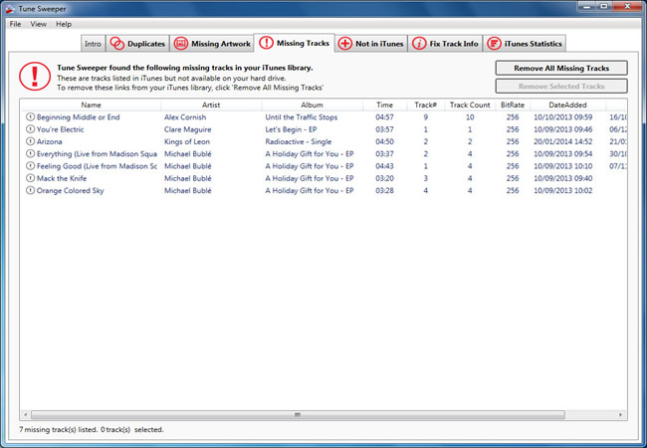Click artist Clare Maguire

pyautogui.click(x=188, y=129)
